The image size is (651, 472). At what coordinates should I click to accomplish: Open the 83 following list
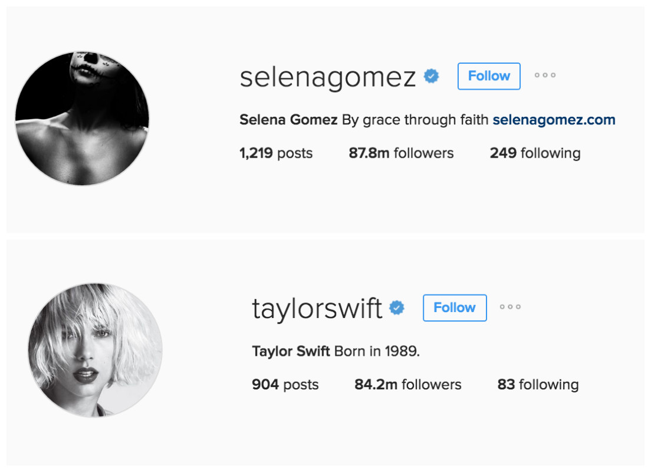click(x=538, y=385)
